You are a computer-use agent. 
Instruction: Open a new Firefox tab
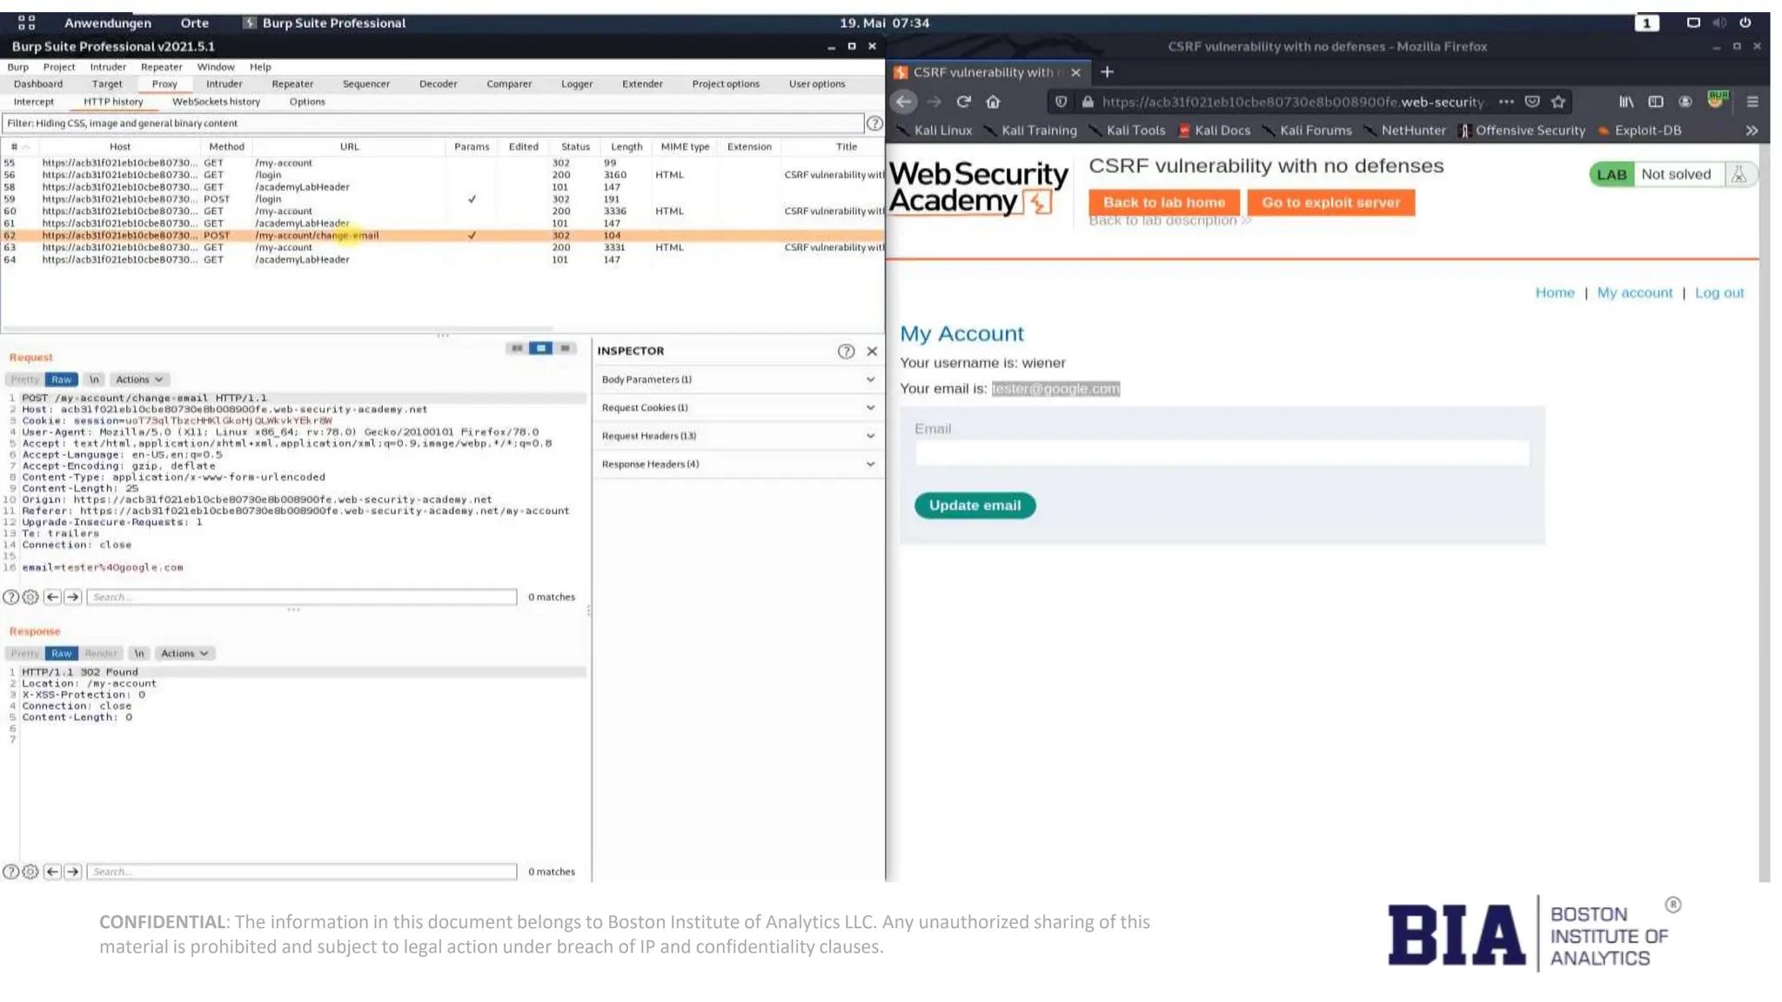1107,72
